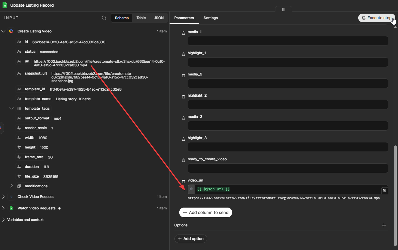Screen dimensions: 398x250
Task: Focus the media_3 input field
Action: tap(288, 126)
